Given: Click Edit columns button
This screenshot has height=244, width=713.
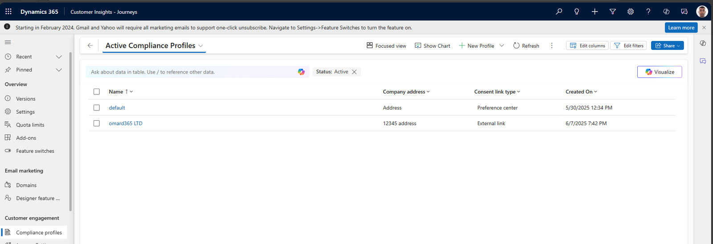Looking at the screenshot, I should [x=587, y=45].
